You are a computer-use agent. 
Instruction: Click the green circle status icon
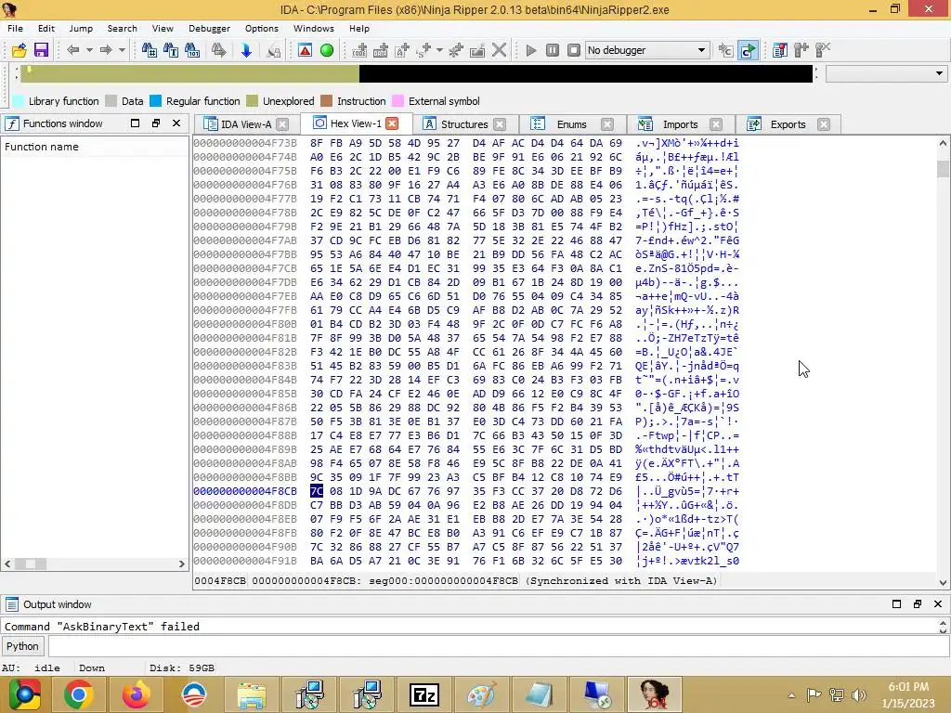point(327,50)
